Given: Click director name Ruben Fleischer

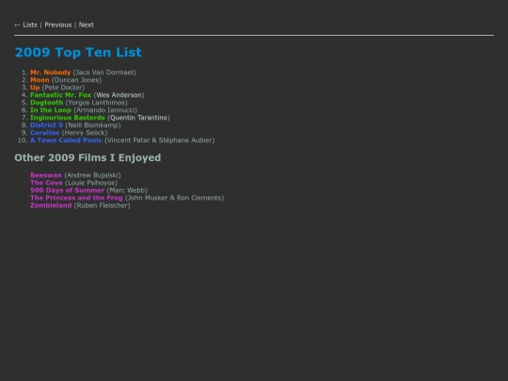Looking at the screenshot, I should point(102,205).
